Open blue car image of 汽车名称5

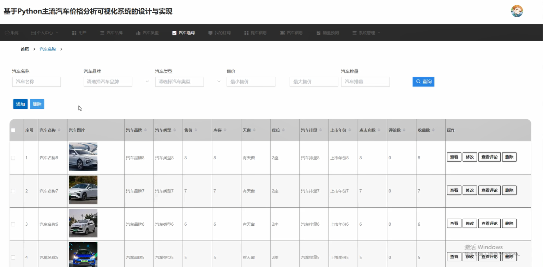point(83,255)
